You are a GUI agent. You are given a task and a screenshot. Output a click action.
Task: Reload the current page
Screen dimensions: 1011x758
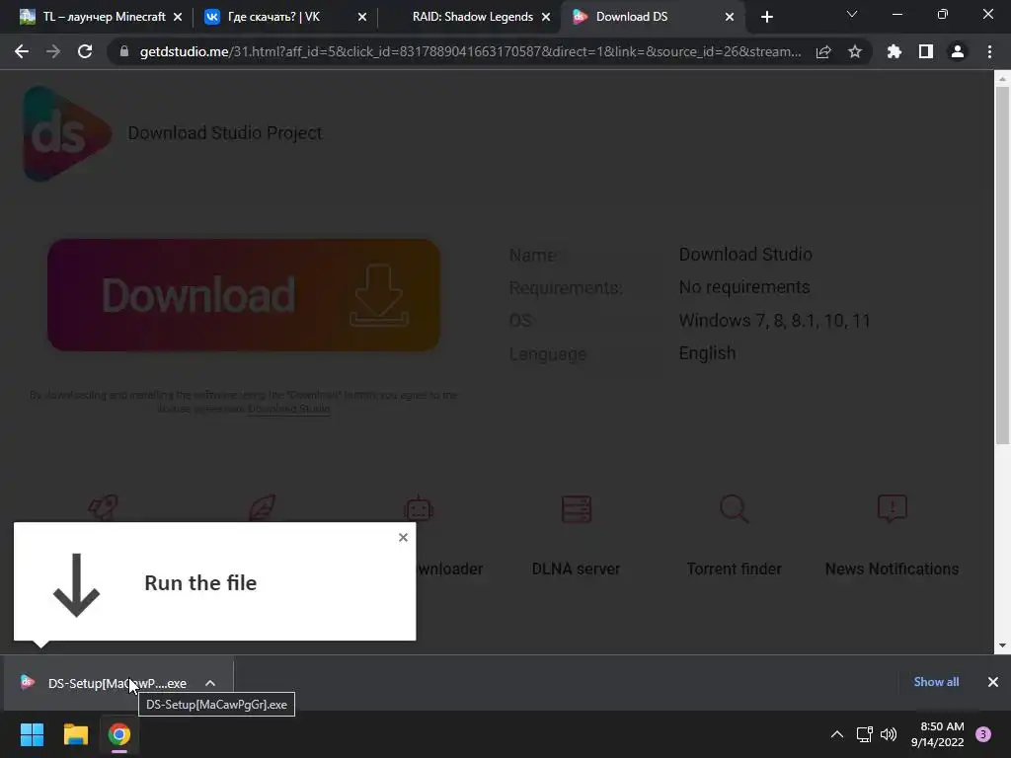click(85, 51)
